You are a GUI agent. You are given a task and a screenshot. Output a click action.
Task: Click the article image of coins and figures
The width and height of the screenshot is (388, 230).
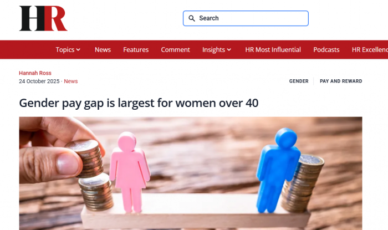[191, 173]
